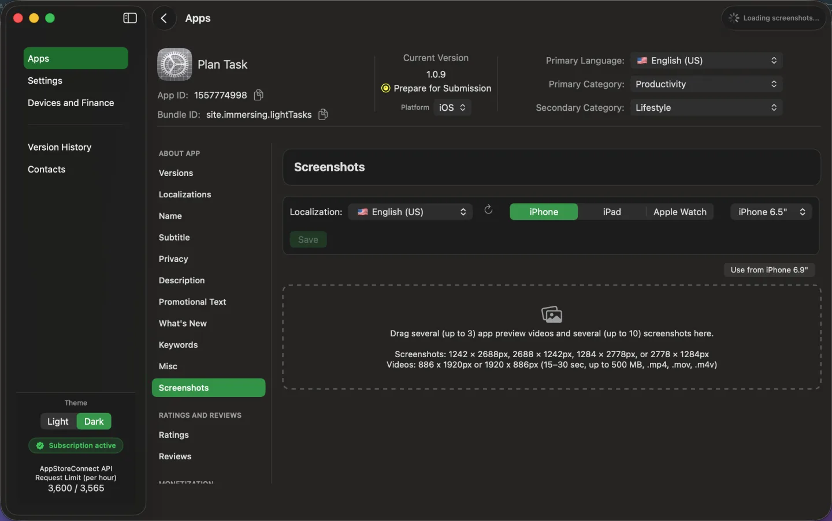
Task: Select the iPad device tab
Action: click(x=612, y=212)
